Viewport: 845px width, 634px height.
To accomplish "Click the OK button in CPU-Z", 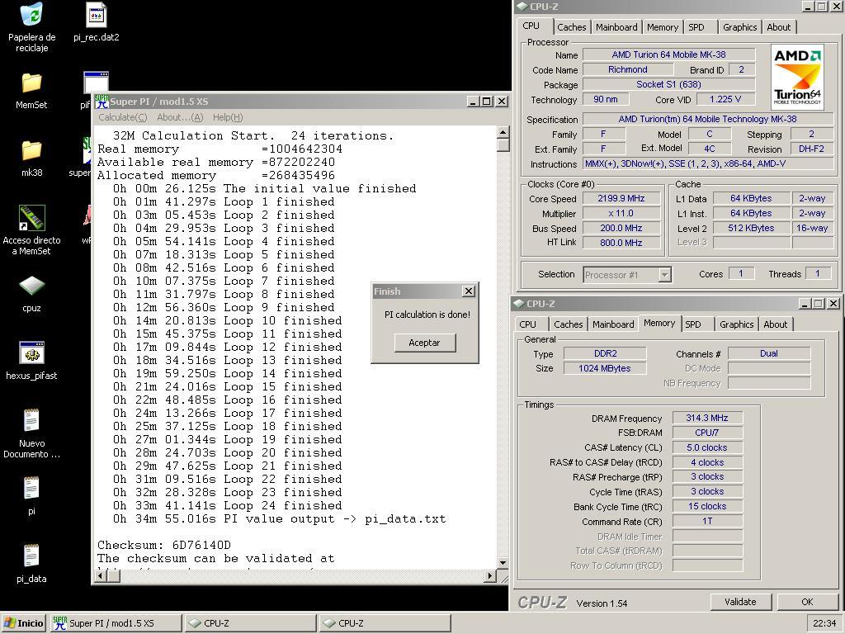I will tap(807, 602).
